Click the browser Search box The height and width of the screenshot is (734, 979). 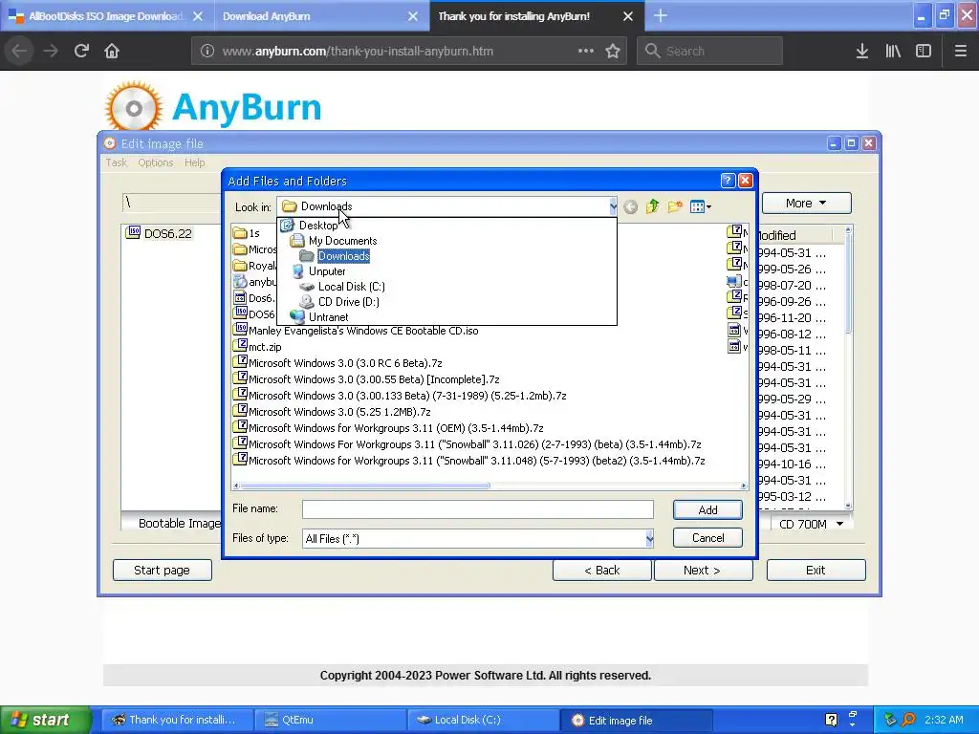[710, 51]
